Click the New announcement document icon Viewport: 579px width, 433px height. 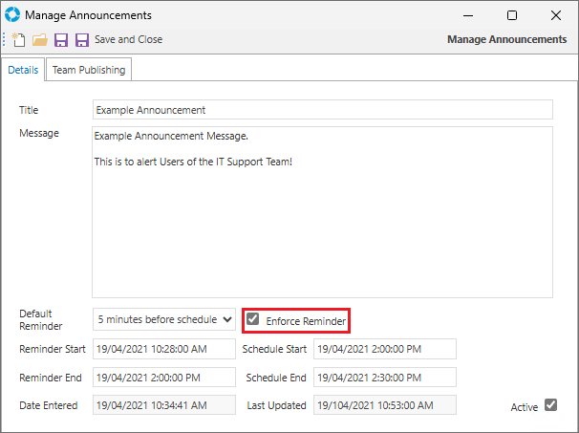pyautogui.click(x=18, y=39)
